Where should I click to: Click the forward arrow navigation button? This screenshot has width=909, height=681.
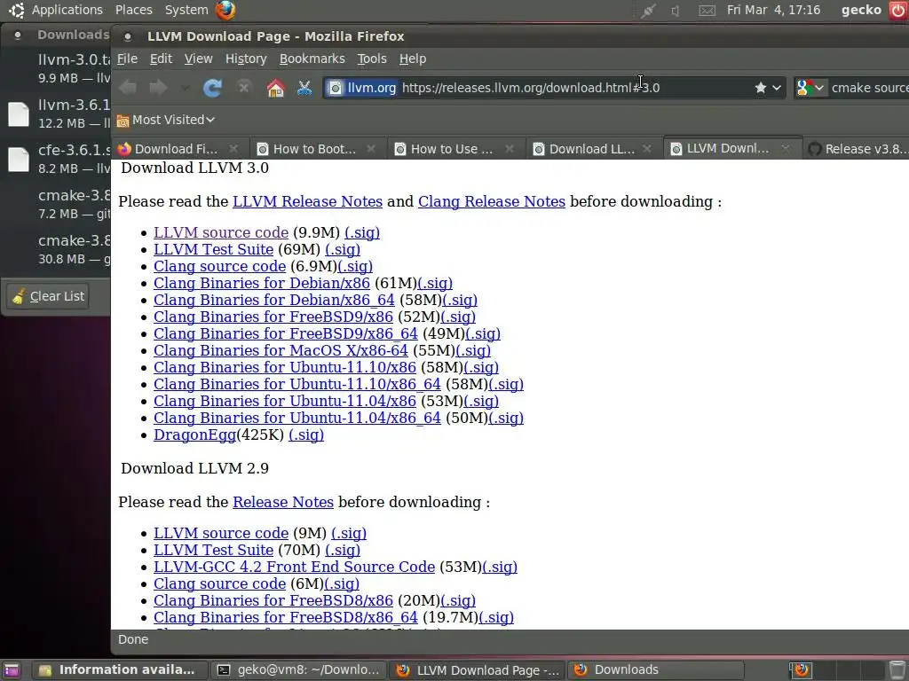158,88
